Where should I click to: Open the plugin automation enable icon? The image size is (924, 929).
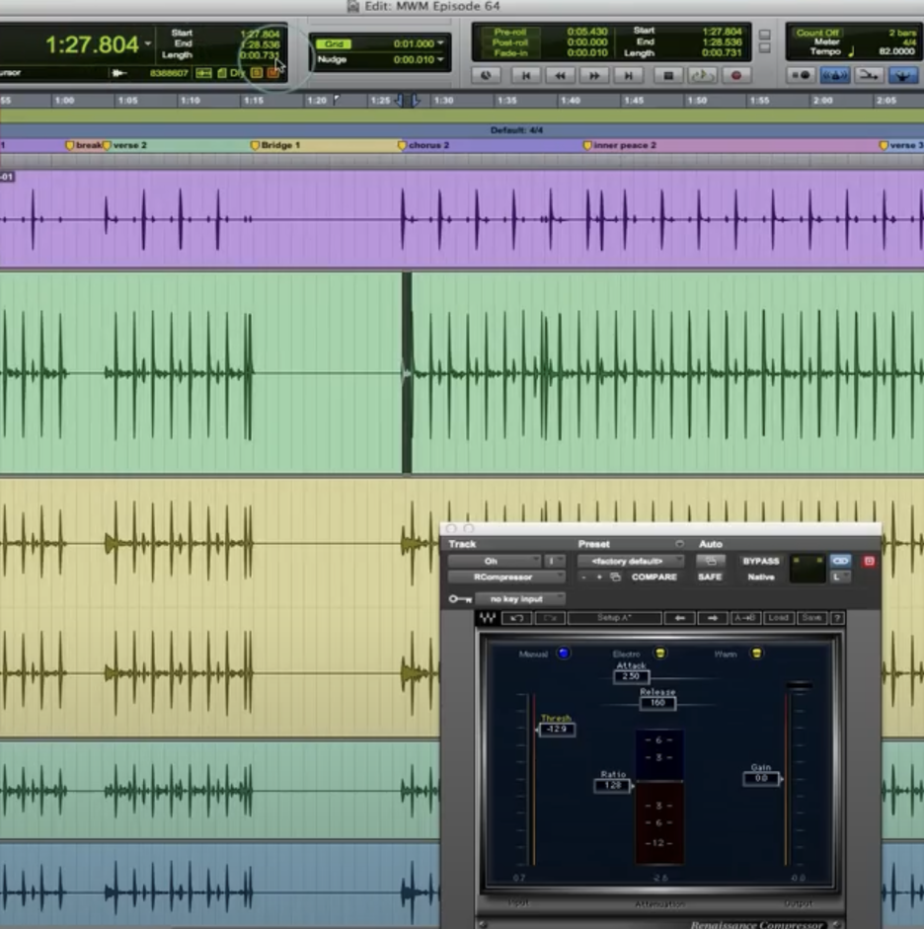tap(710, 561)
